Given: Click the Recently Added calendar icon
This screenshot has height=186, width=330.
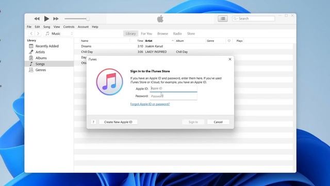Looking at the screenshot, I should click(31, 46).
